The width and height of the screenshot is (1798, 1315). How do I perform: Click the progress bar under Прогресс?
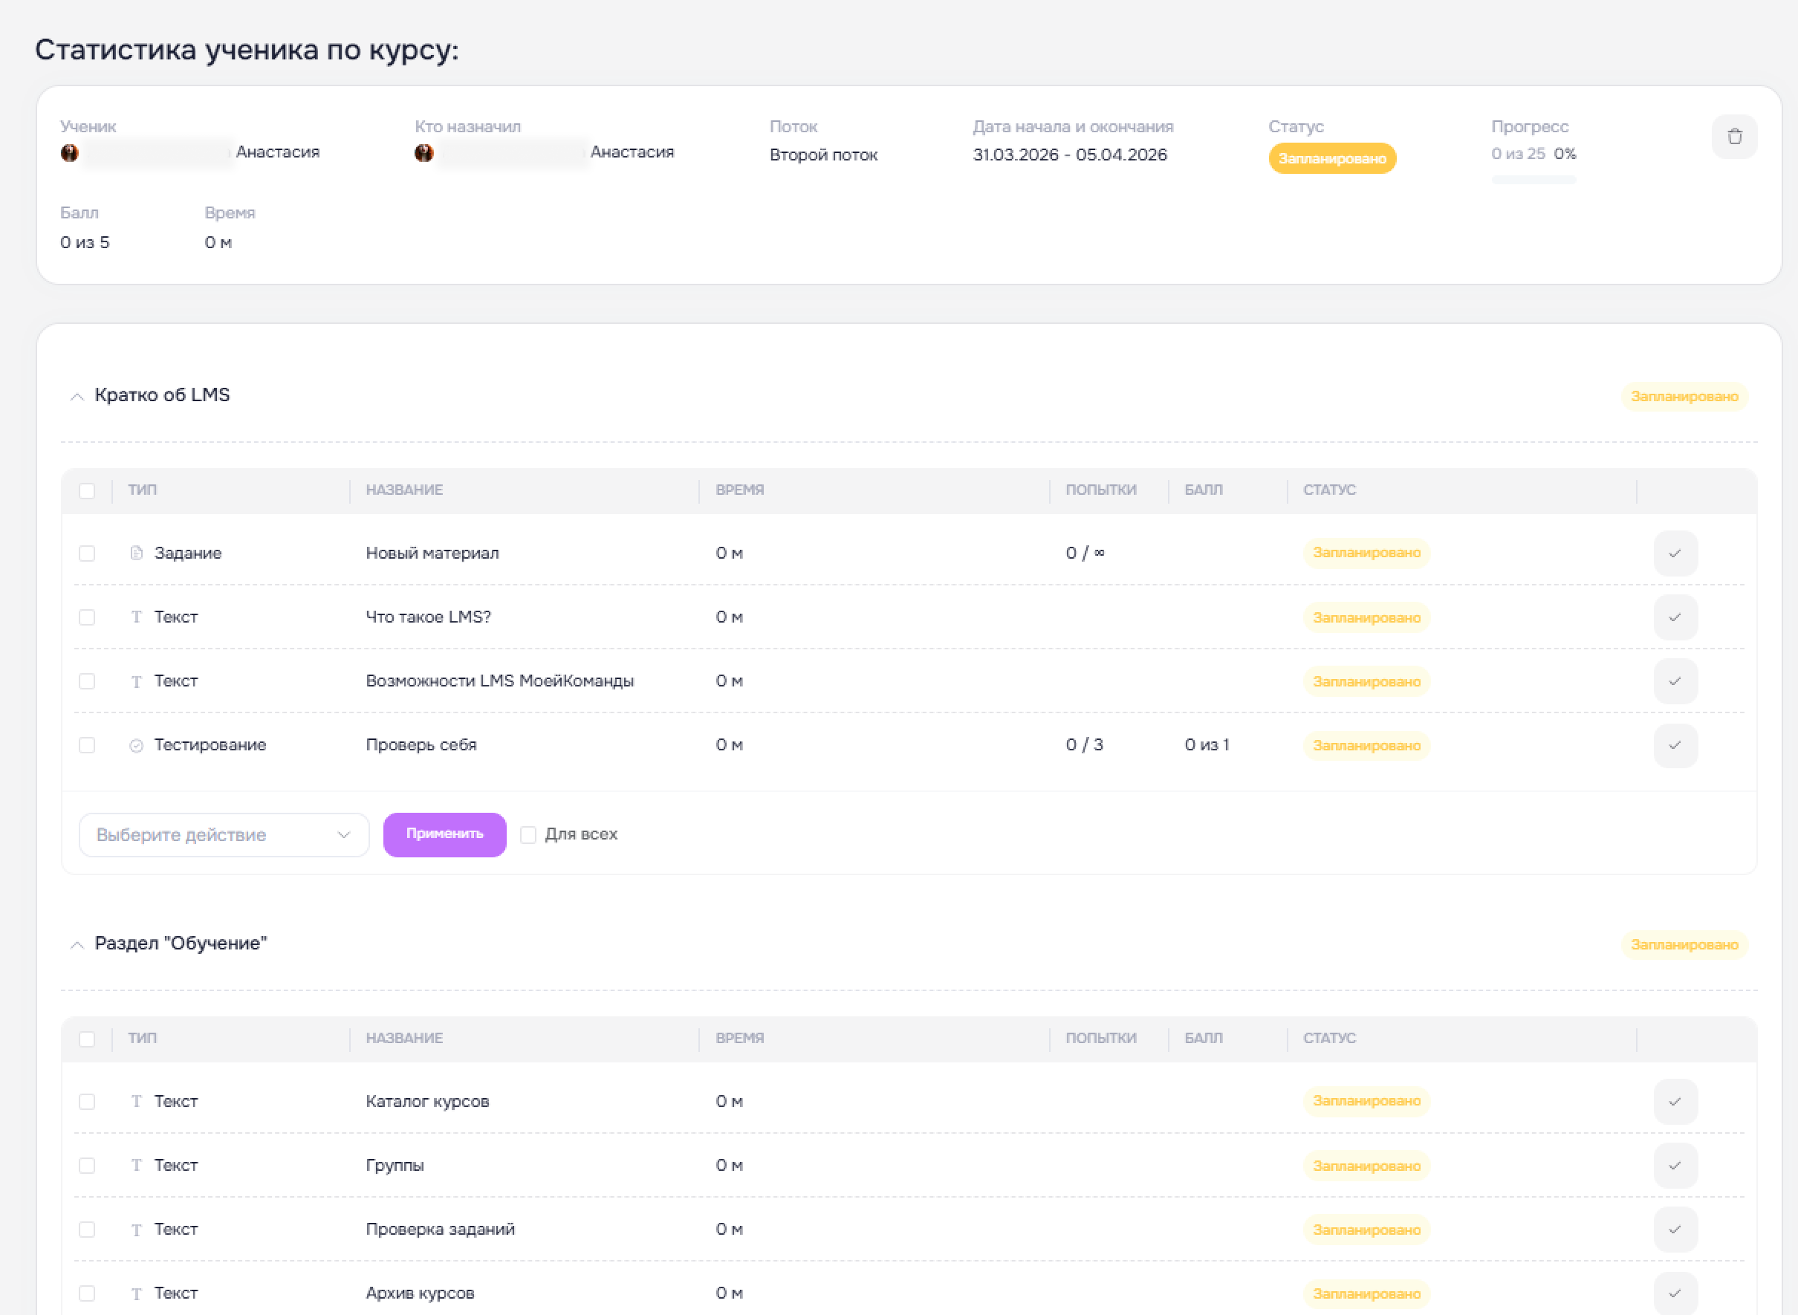(x=1533, y=180)
